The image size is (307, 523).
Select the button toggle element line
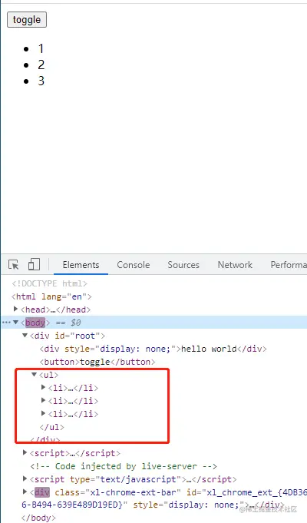point(97,362)
